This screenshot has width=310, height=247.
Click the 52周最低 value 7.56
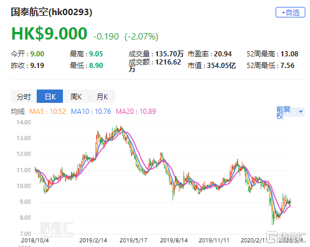click(x=287, y=66)
